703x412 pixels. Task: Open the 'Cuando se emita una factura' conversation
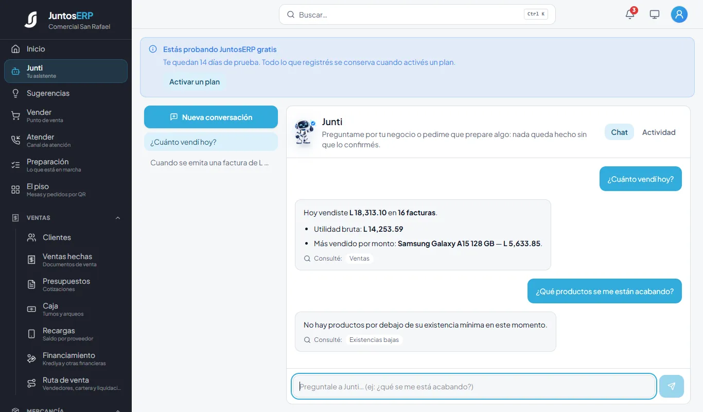[x=211, y=163]
